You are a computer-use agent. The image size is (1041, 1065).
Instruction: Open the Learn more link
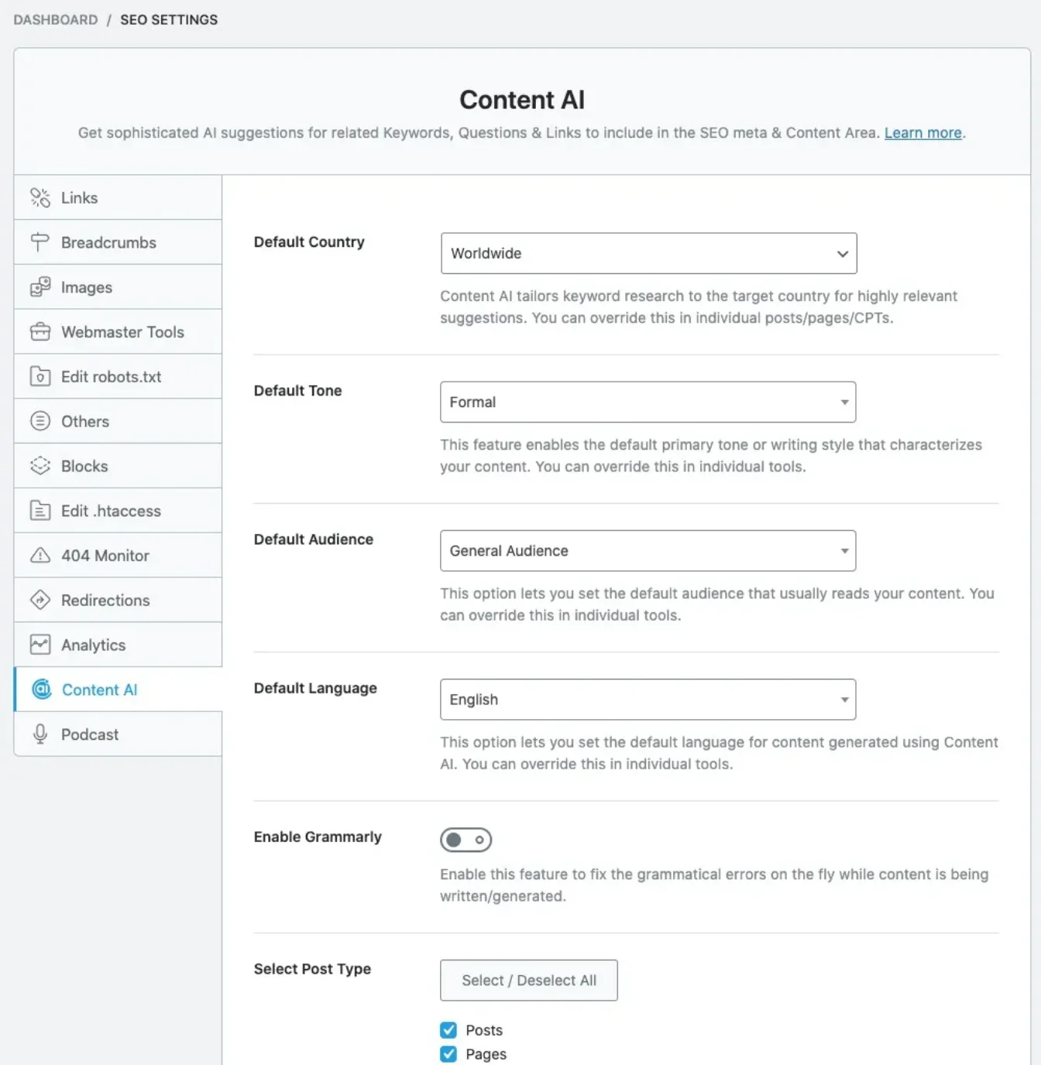pyautogui.click(x=922, y=132)
